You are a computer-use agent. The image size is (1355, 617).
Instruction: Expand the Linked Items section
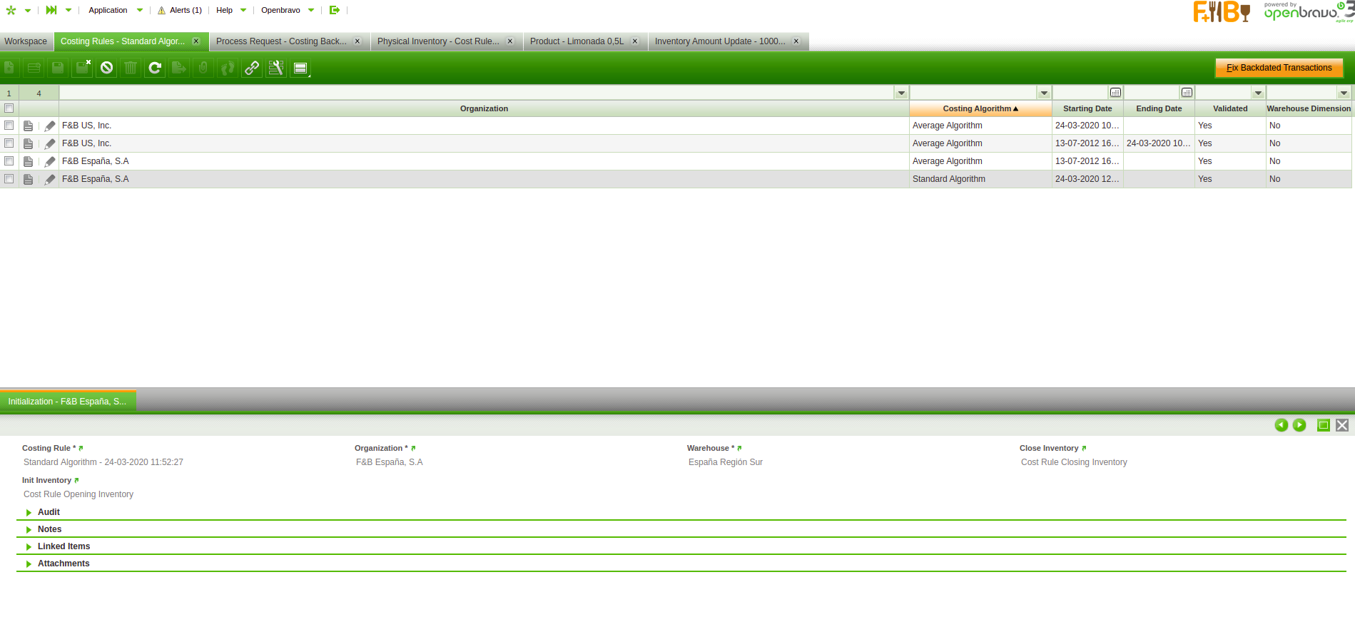pos(64,546)
